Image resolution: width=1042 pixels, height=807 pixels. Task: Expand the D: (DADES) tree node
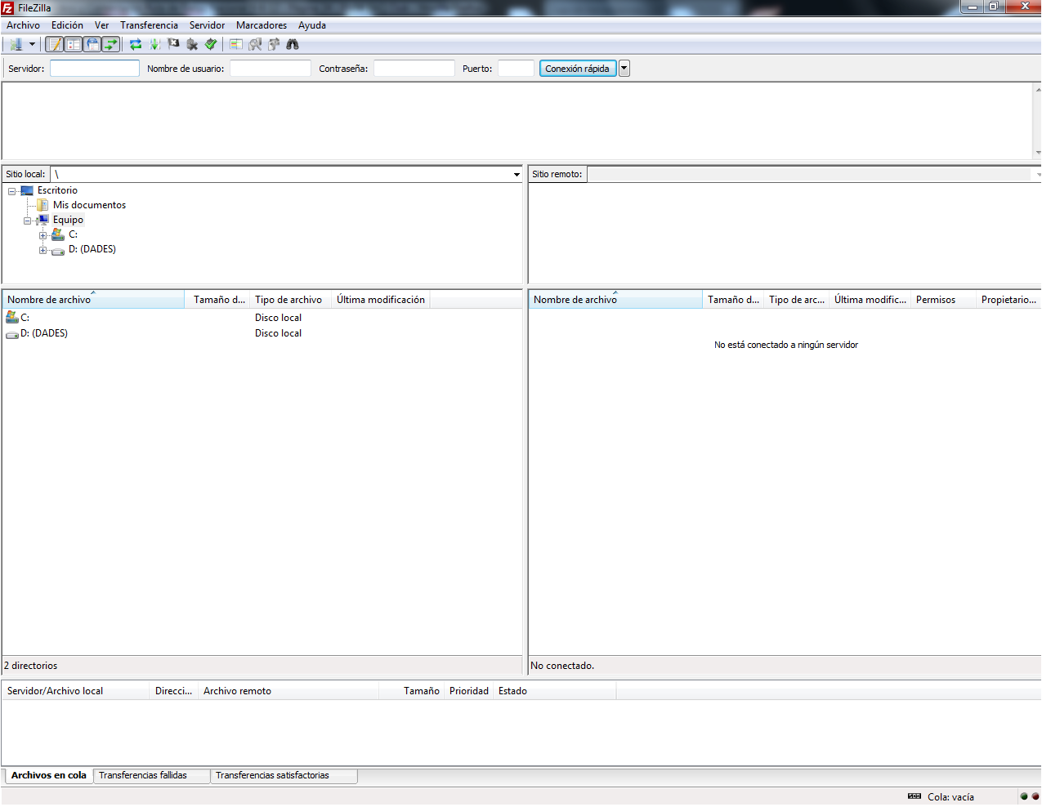point(43,250)
